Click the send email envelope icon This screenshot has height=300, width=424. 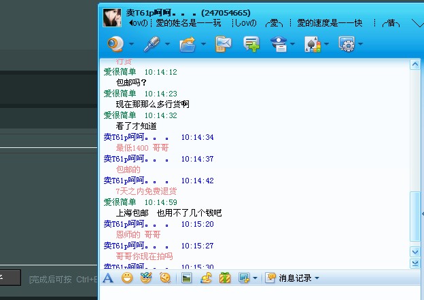click(x=223, y=45)
